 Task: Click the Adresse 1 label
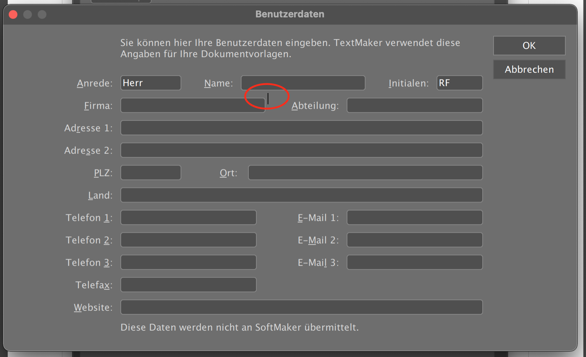(88, 128)
